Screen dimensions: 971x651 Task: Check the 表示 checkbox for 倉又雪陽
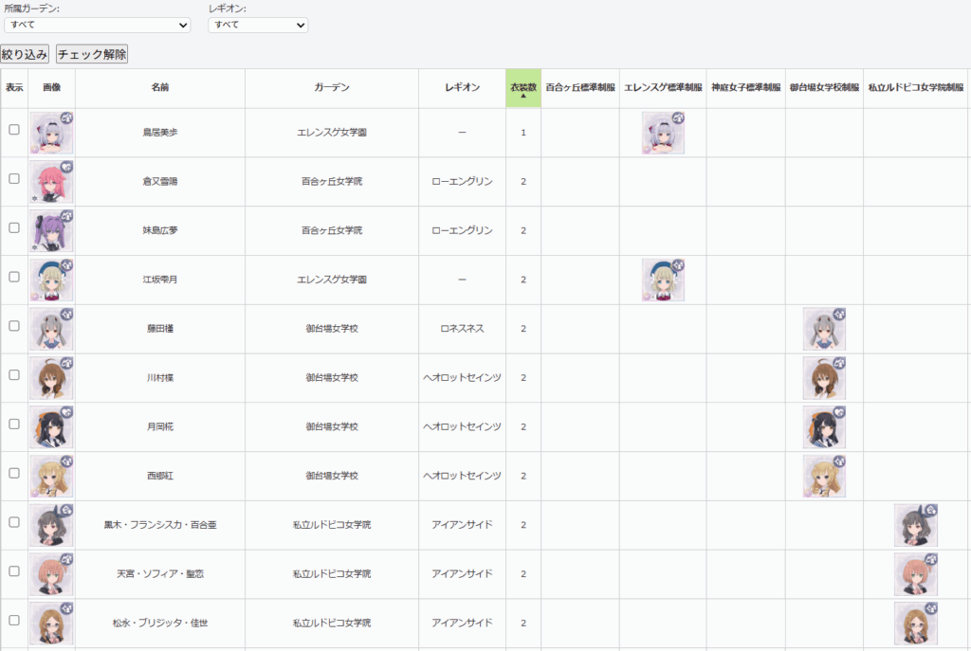14,179
